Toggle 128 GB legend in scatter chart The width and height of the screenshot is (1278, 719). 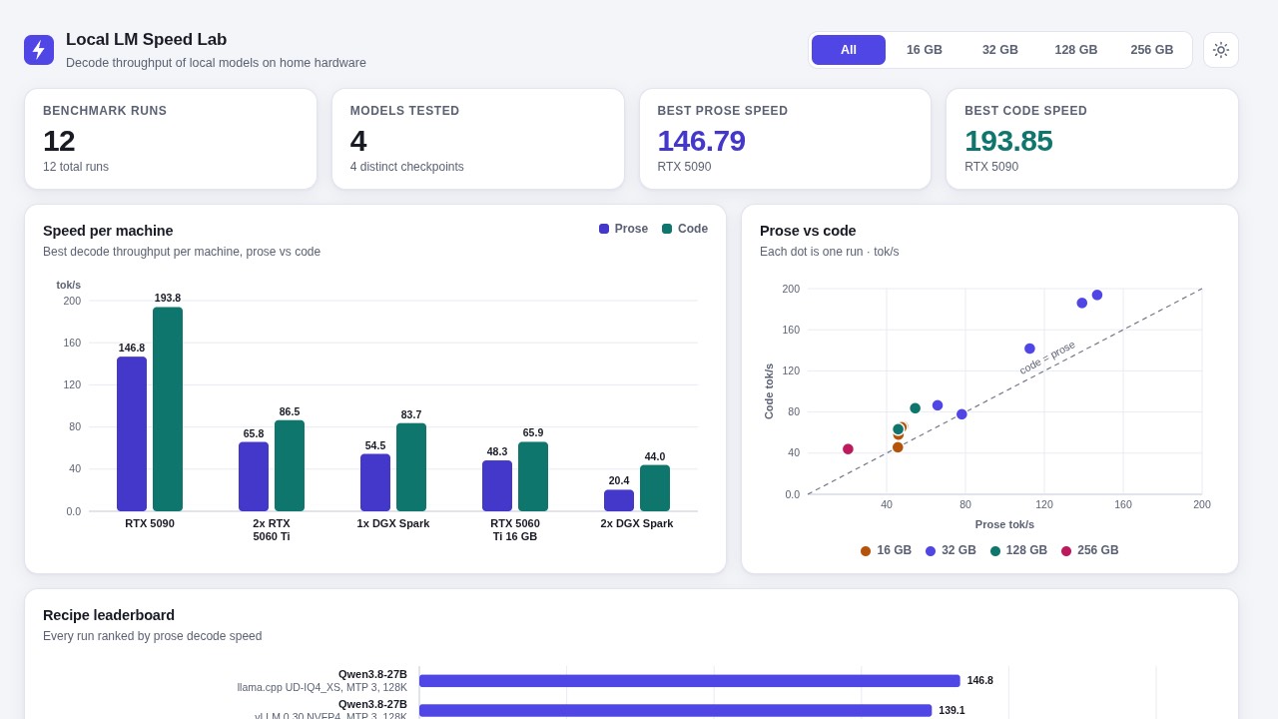pos(1018,550)
